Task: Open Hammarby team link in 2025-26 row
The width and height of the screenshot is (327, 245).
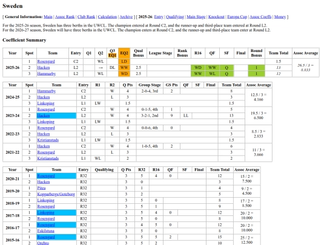Action: [47, 74]
